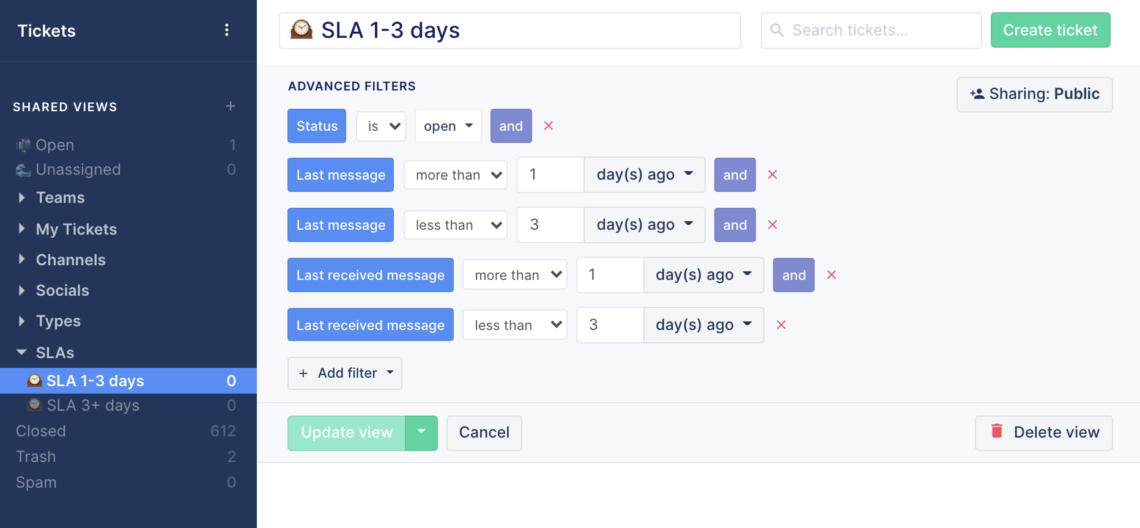Screen dimensions: 1140x528
Task: Toggle the and operator after Status filter
Action: pyautogui.click(x=511, y=126)
